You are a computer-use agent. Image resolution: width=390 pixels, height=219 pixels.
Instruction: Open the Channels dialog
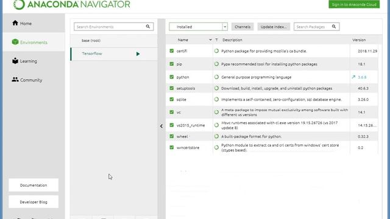243,27
